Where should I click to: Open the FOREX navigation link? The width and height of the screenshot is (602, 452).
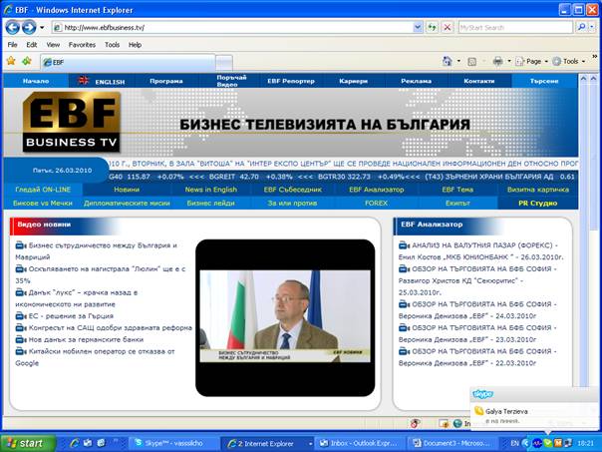coord(348,203)
